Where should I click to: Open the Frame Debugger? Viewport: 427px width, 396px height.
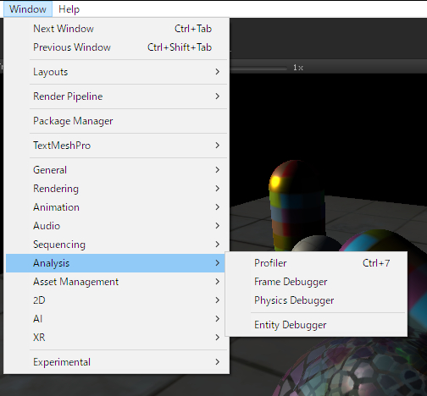pos(316,282)
